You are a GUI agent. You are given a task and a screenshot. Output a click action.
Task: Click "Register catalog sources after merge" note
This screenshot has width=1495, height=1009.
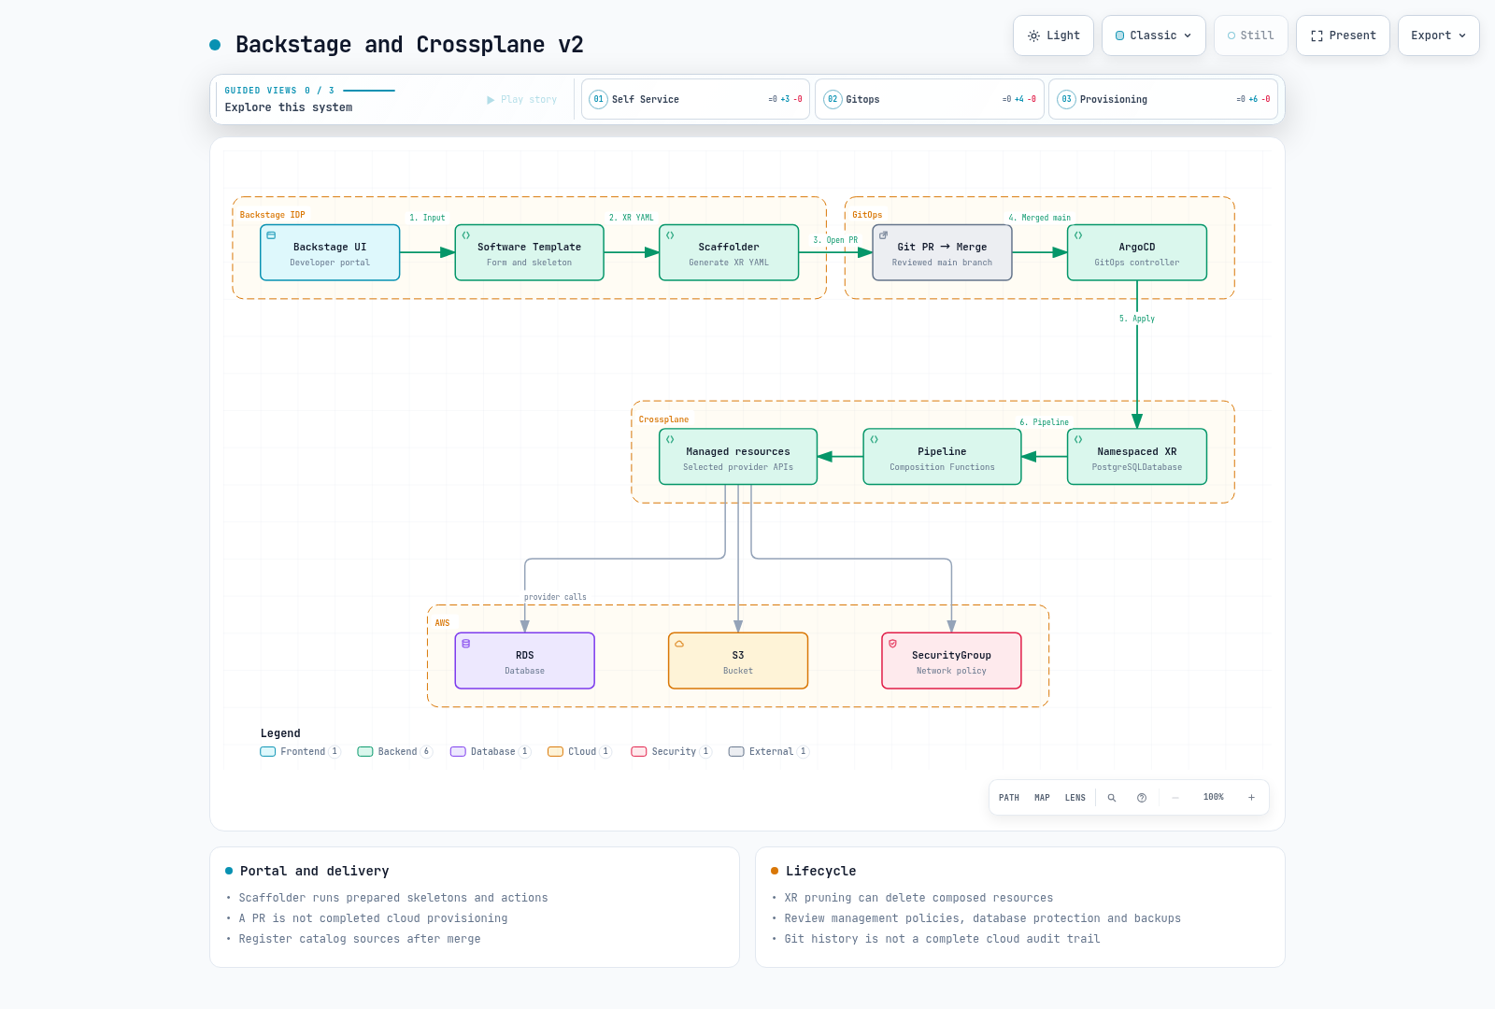click(360, 939)
